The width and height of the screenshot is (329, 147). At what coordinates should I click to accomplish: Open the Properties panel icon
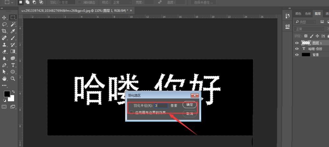288,26
